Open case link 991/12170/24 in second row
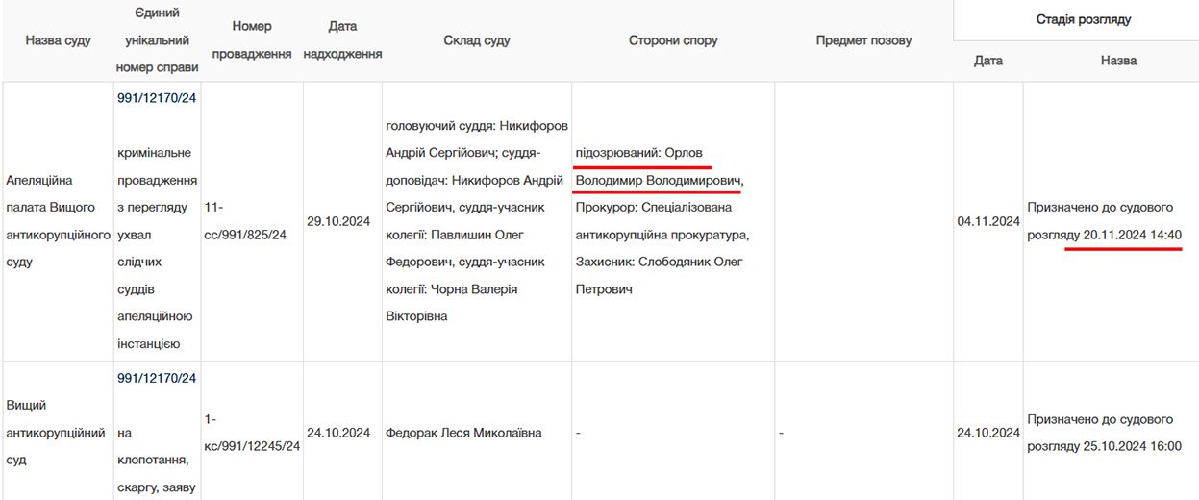This screenshot has height=500, width=1199. (157, 378)
